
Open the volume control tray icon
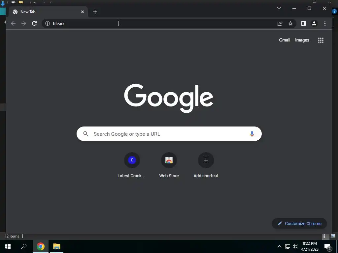[295, 246]
